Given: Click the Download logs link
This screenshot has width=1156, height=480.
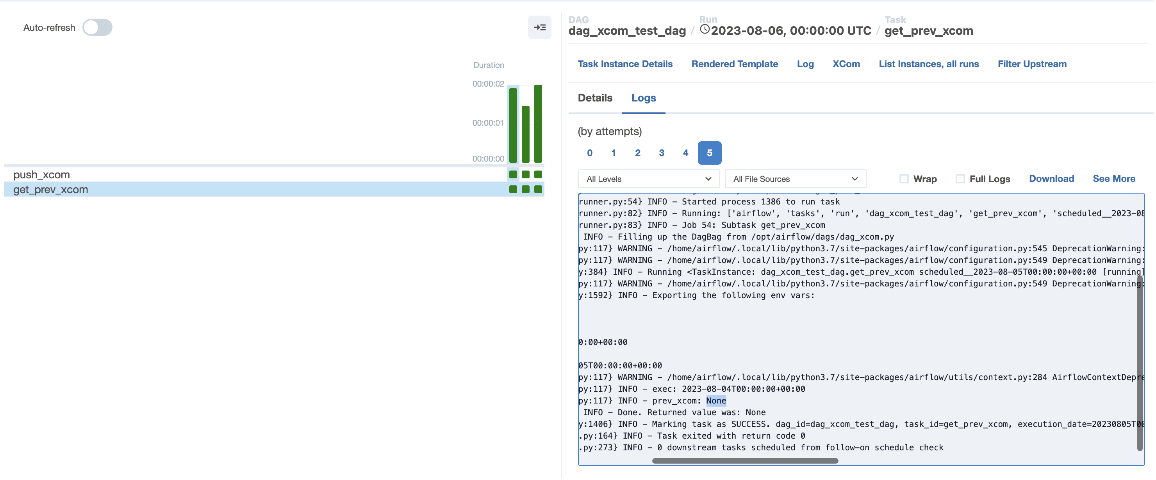Looking at the screenshot, I should coord(1051,179).
